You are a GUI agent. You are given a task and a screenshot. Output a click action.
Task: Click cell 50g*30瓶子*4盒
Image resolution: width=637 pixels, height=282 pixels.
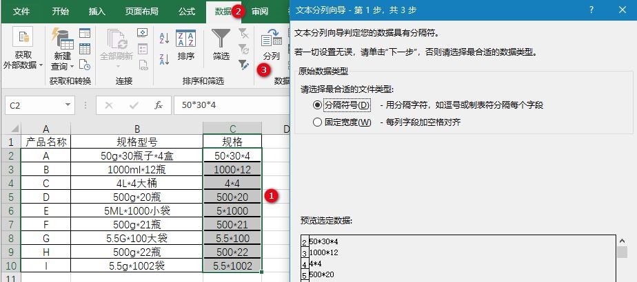(x=137, y=155)
